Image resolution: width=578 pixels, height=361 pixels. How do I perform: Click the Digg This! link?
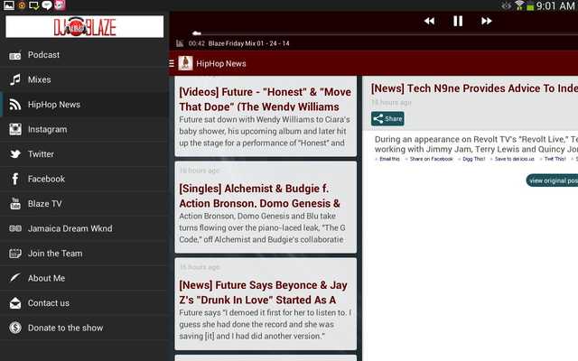473,159
